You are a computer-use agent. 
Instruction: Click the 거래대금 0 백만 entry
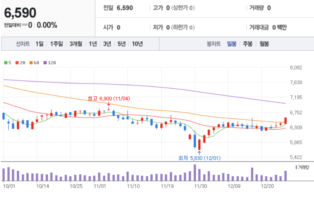(268, 27)
